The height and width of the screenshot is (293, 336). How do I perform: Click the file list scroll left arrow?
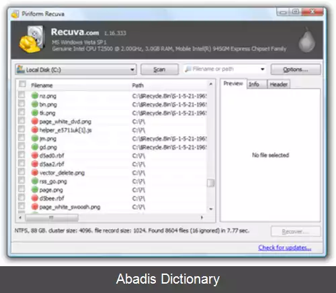20,217
